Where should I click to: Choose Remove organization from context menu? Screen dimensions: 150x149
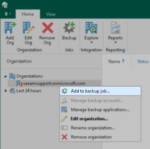coord(100,137)
